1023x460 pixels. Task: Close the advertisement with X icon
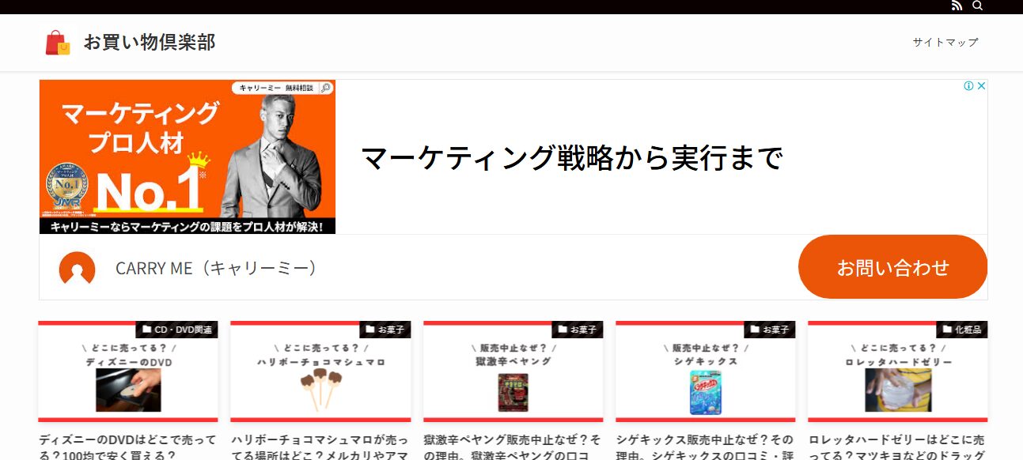[981, 86]
